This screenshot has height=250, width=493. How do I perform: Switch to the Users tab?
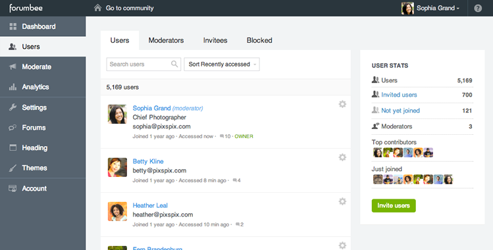120,40
